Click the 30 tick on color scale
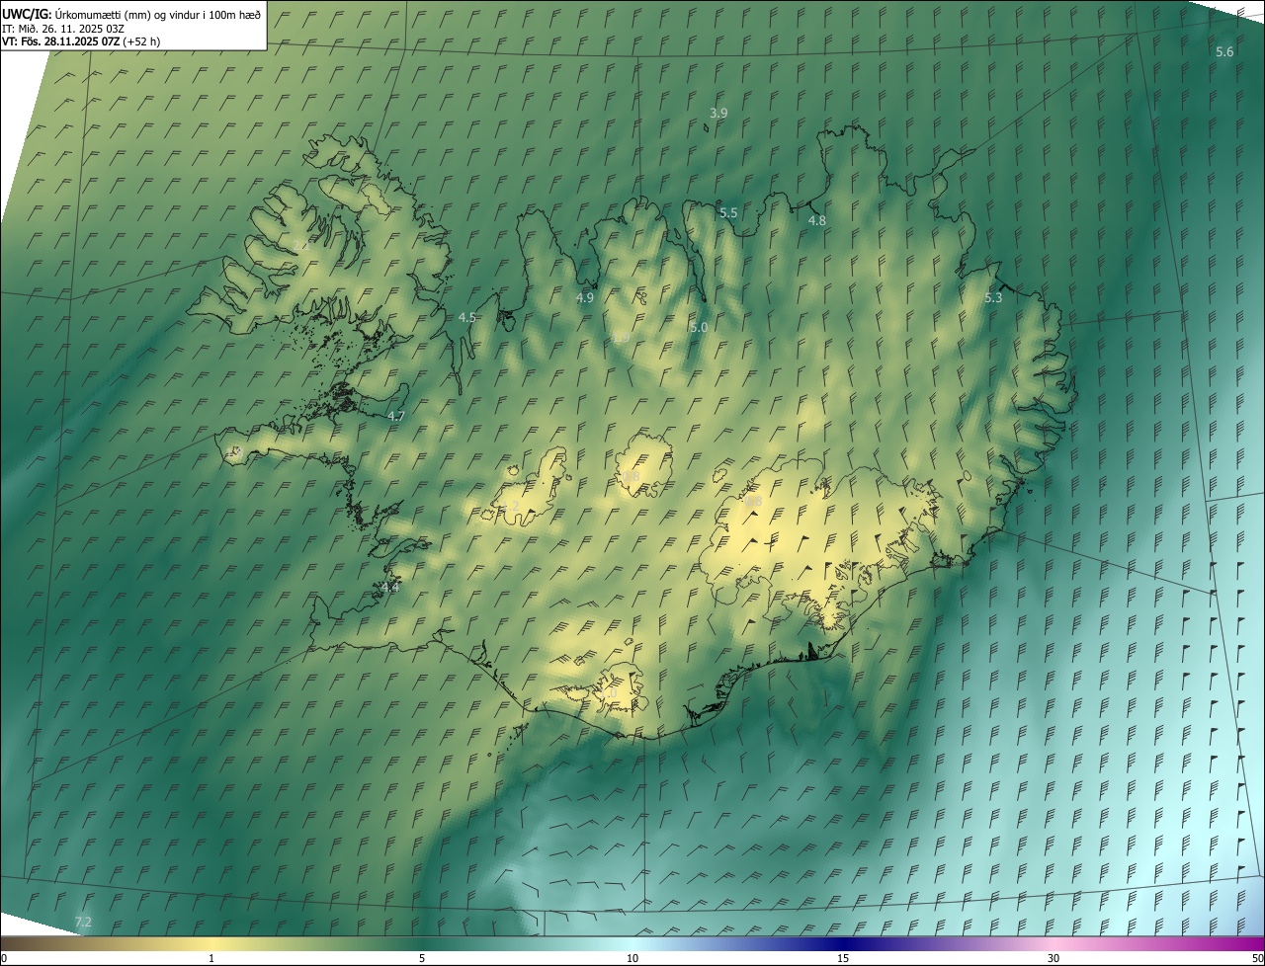Image resolution: width=1265 pixels, height=966 pixels. coord(1054,958)
